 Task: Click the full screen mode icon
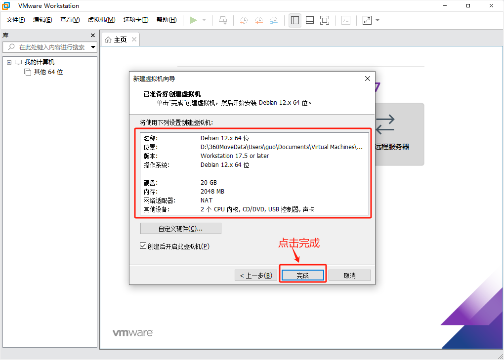coord(325,20)
